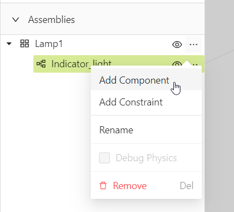The width and height of the screenshot is (234, 212).
Task: Open the Lamp1 three-dot options menu
Action: (194, 44)
